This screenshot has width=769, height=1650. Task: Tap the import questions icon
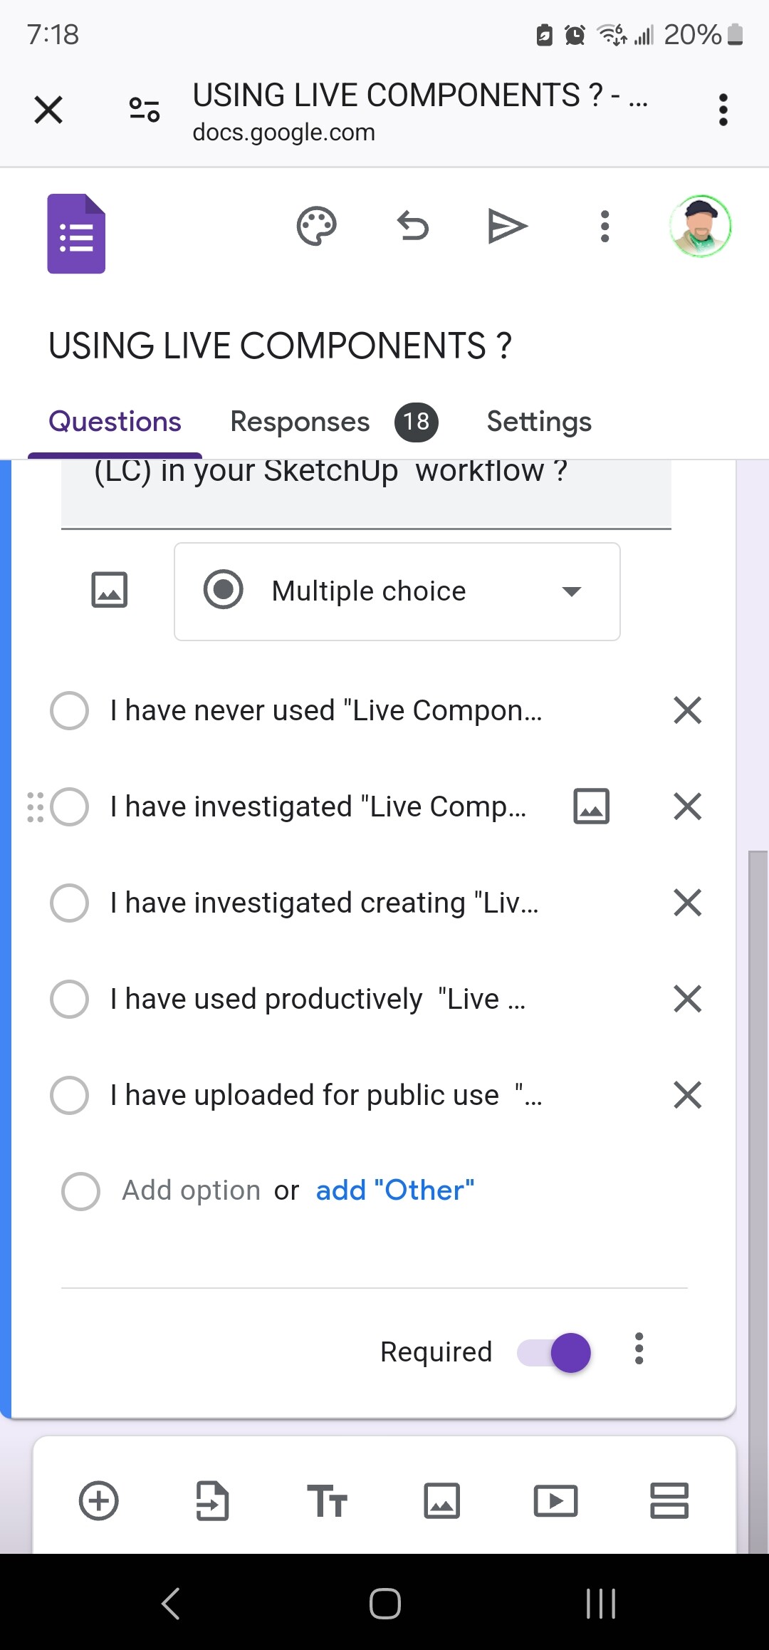coord(212,1500)
